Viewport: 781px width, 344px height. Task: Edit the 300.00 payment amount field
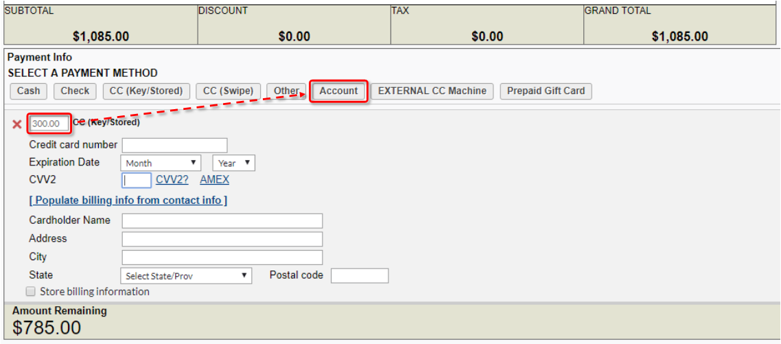pos(49,124)
